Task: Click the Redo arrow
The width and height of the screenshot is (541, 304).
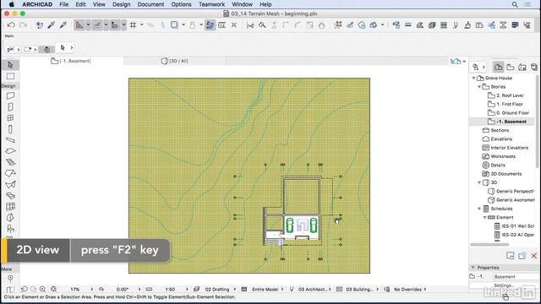Action: [23, 24]
